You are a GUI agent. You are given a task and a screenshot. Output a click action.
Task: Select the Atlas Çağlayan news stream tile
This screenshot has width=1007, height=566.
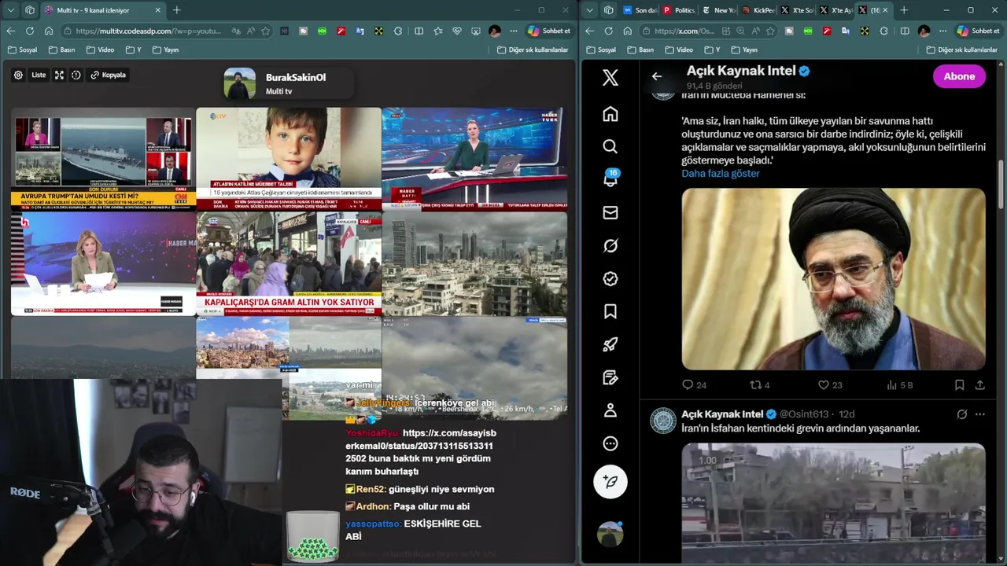click(289, 159)
